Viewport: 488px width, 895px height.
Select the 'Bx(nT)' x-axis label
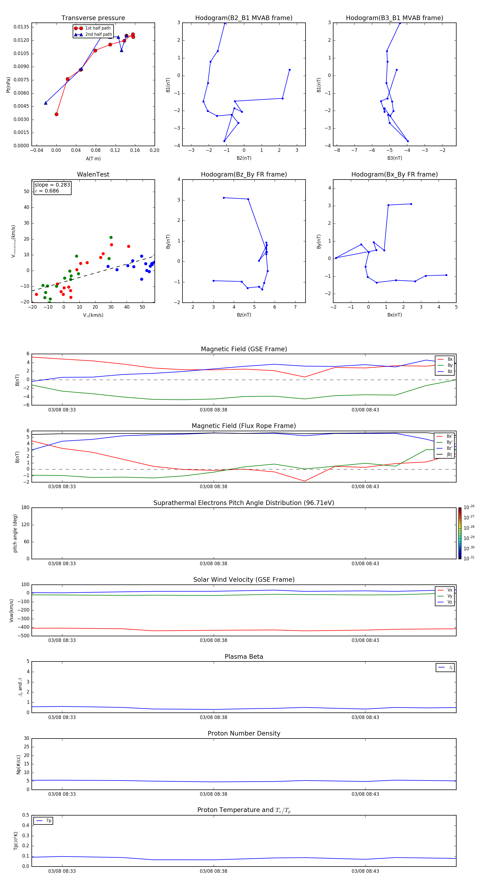[394, 315]
